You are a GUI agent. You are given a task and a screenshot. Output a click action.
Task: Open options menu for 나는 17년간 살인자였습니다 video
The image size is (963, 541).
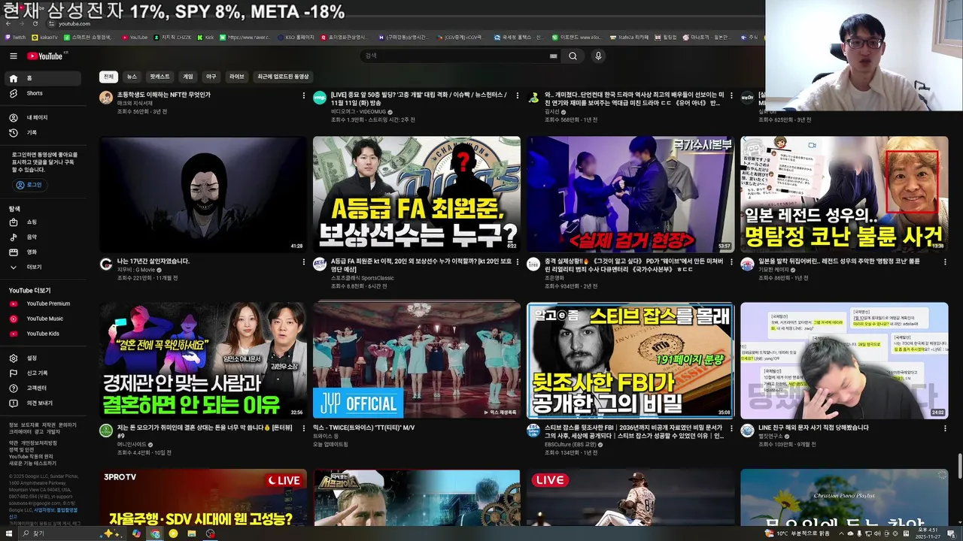pos(303,262)
